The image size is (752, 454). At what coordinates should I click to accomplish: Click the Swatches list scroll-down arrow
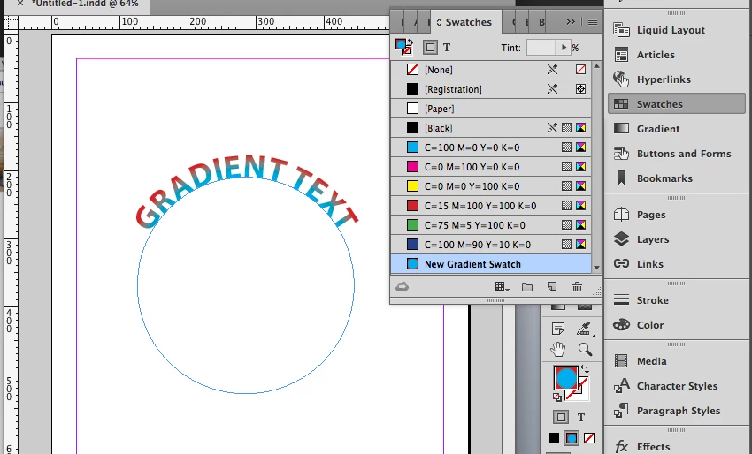[596, 268]
